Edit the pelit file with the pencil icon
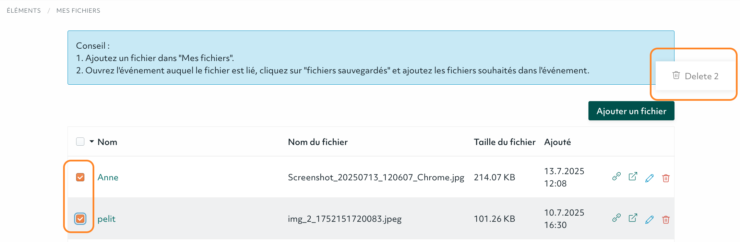Viewport: 740px width, 242px height. [x=649, y=219]
